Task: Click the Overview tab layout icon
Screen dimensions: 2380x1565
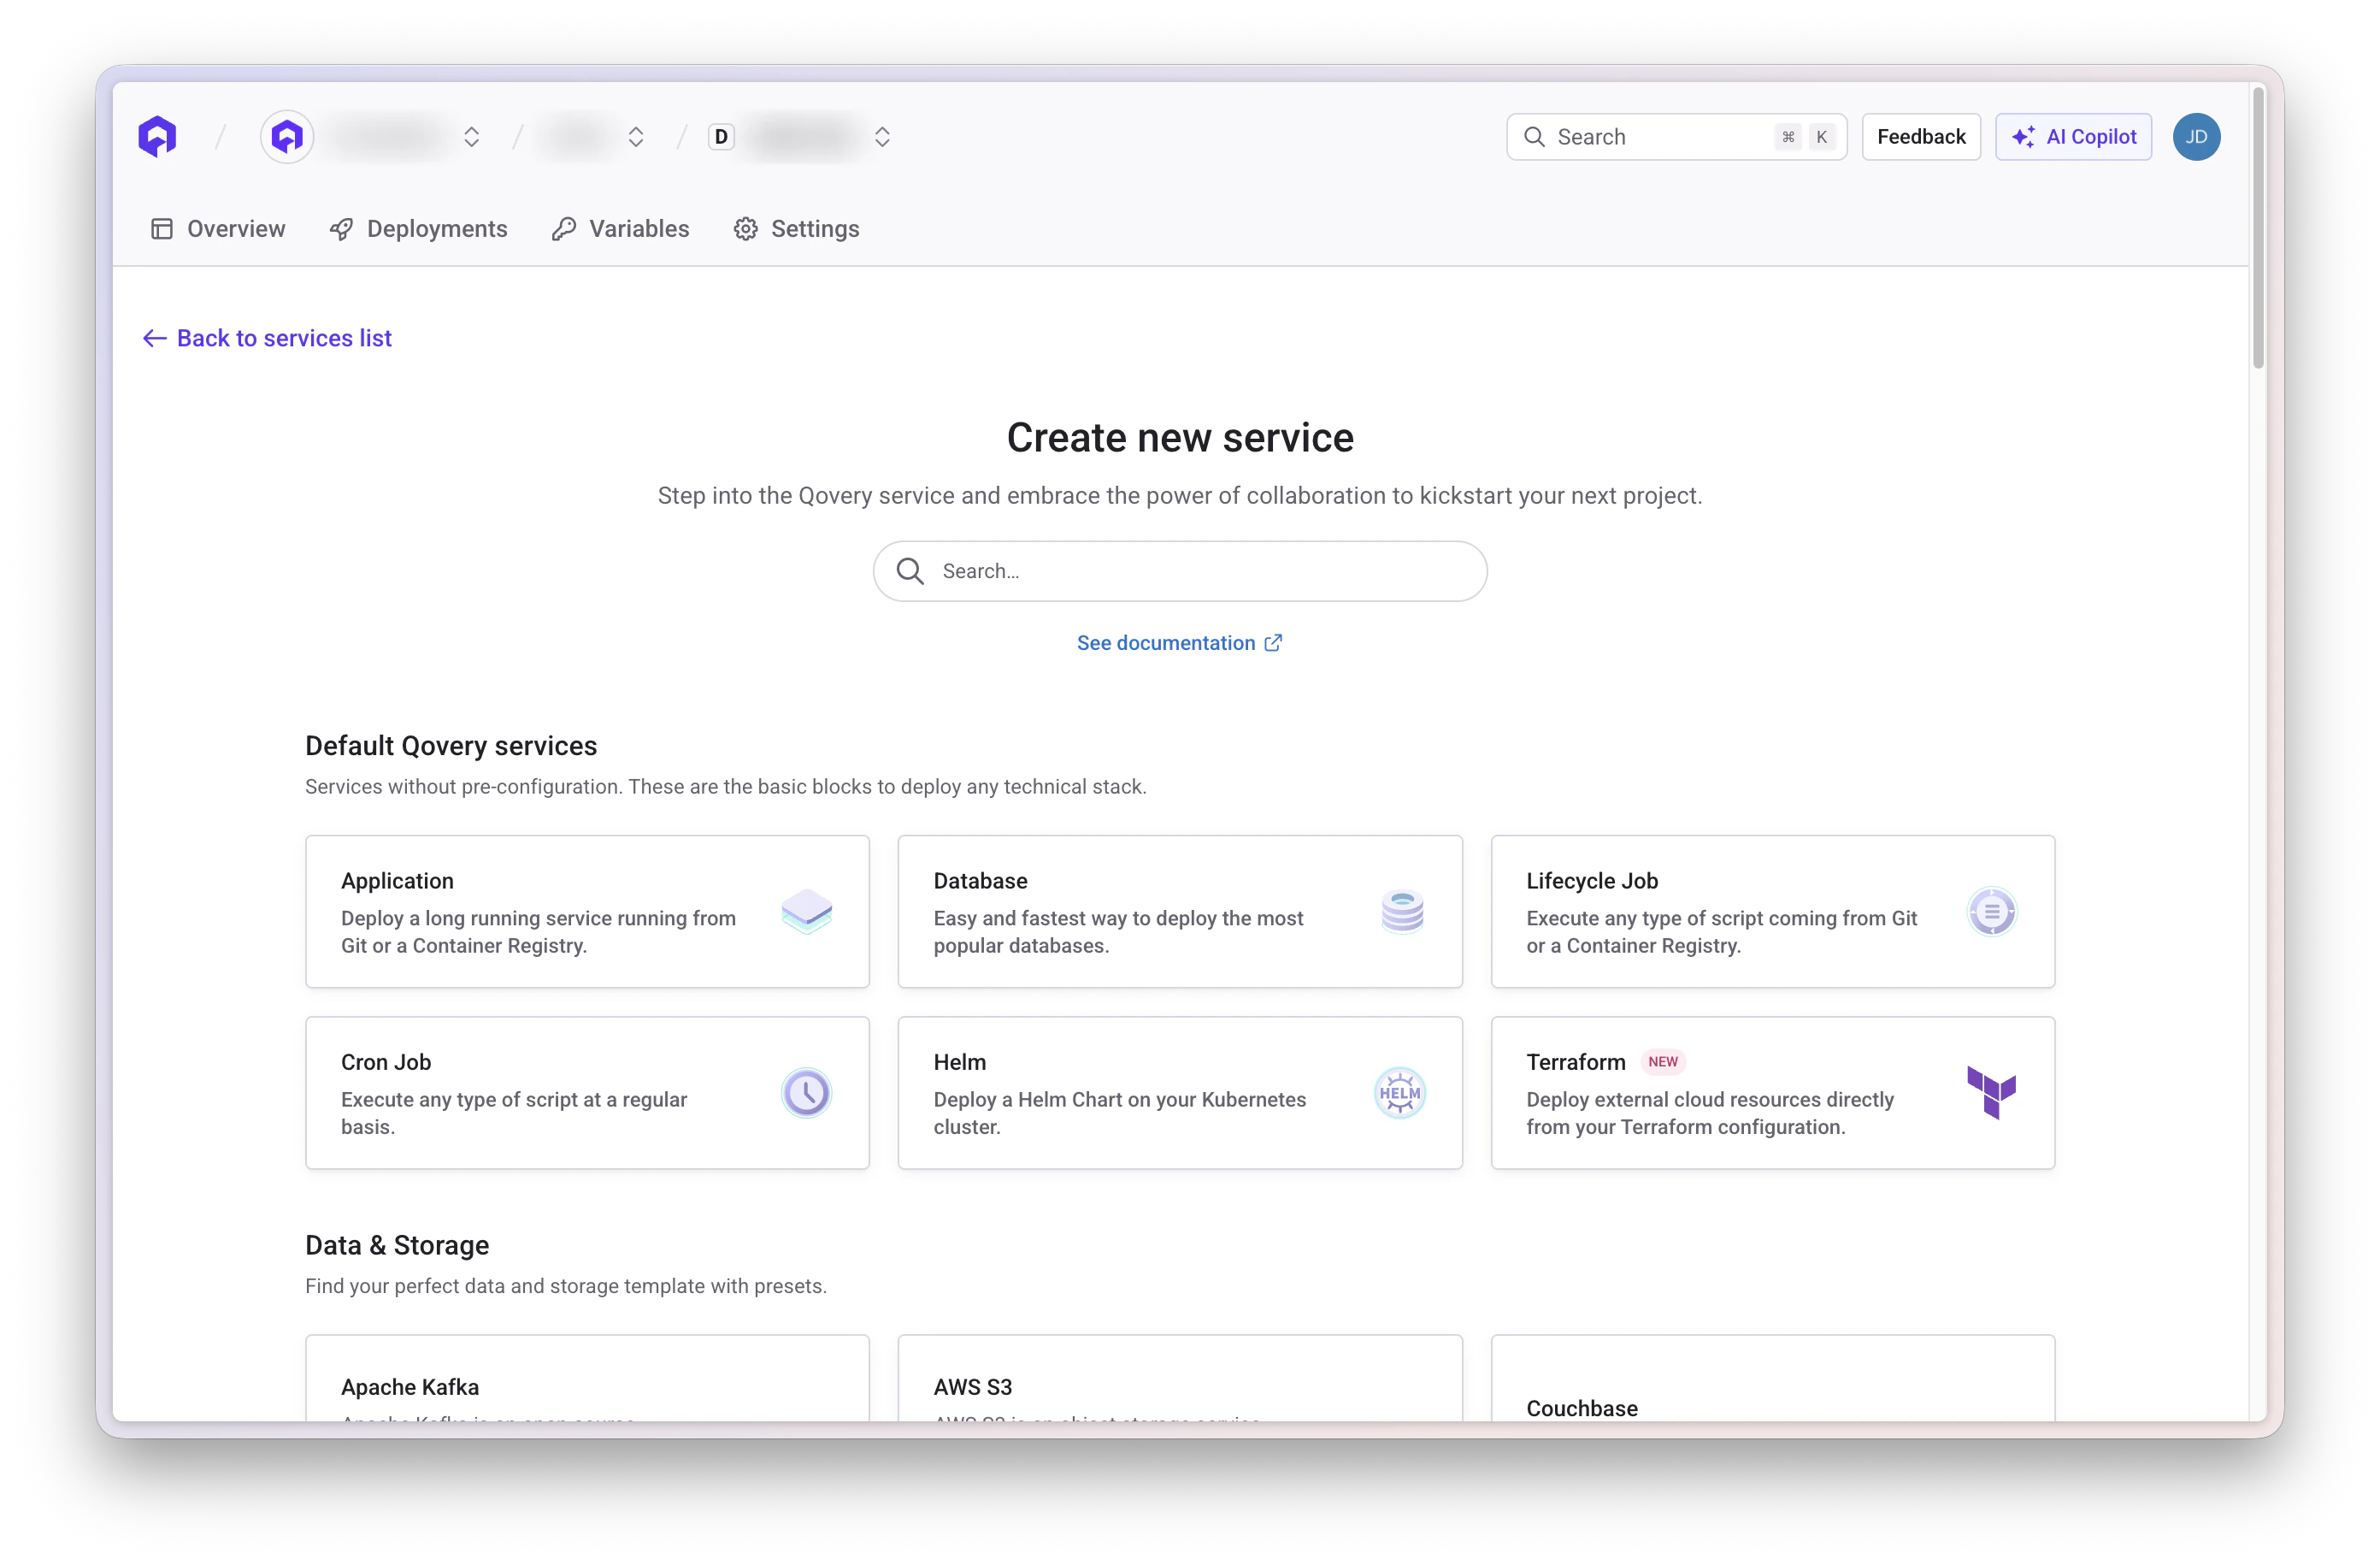Action: [x=162, y=229]
